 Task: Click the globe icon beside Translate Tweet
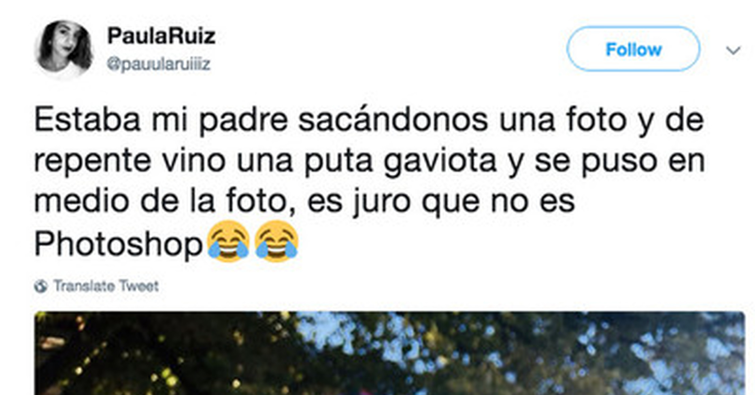41,286
